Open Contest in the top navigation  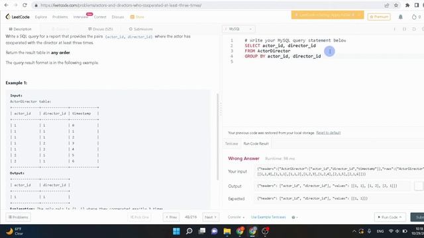coord(100,17)
